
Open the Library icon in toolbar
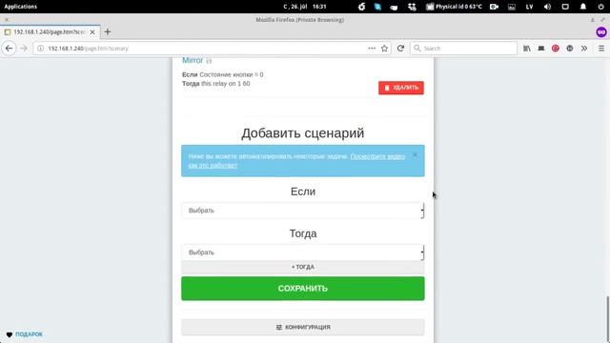coord(527,49)
